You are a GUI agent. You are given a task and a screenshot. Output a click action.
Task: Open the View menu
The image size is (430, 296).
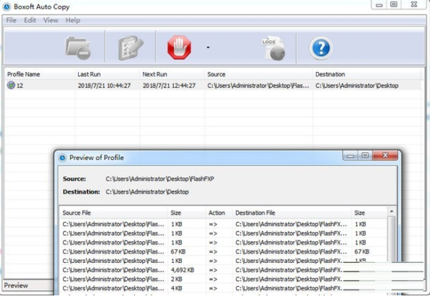pos(51,20)
